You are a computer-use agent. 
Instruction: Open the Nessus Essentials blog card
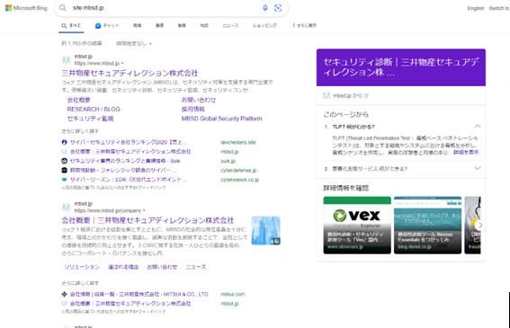(x=428, y=225)
